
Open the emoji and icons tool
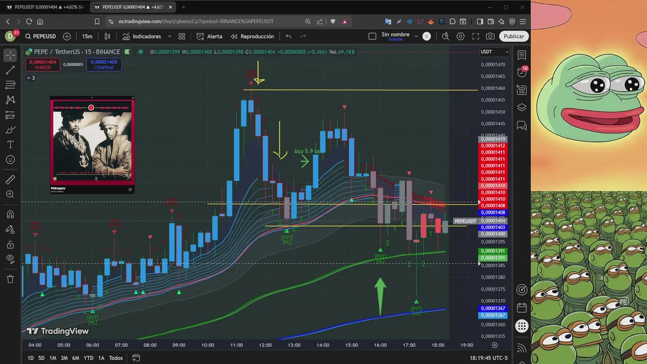coord(10,160)
